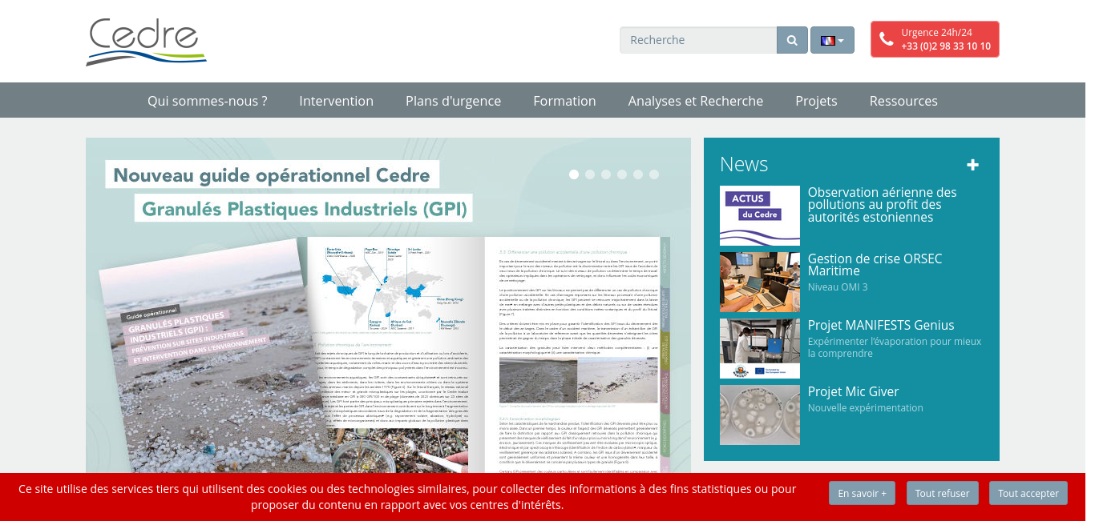Select the third carousel slide dot

pyautogui.click(x=606, y=174)
